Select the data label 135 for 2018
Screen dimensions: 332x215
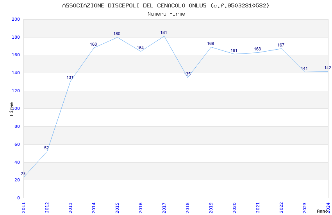coord(187,74)
